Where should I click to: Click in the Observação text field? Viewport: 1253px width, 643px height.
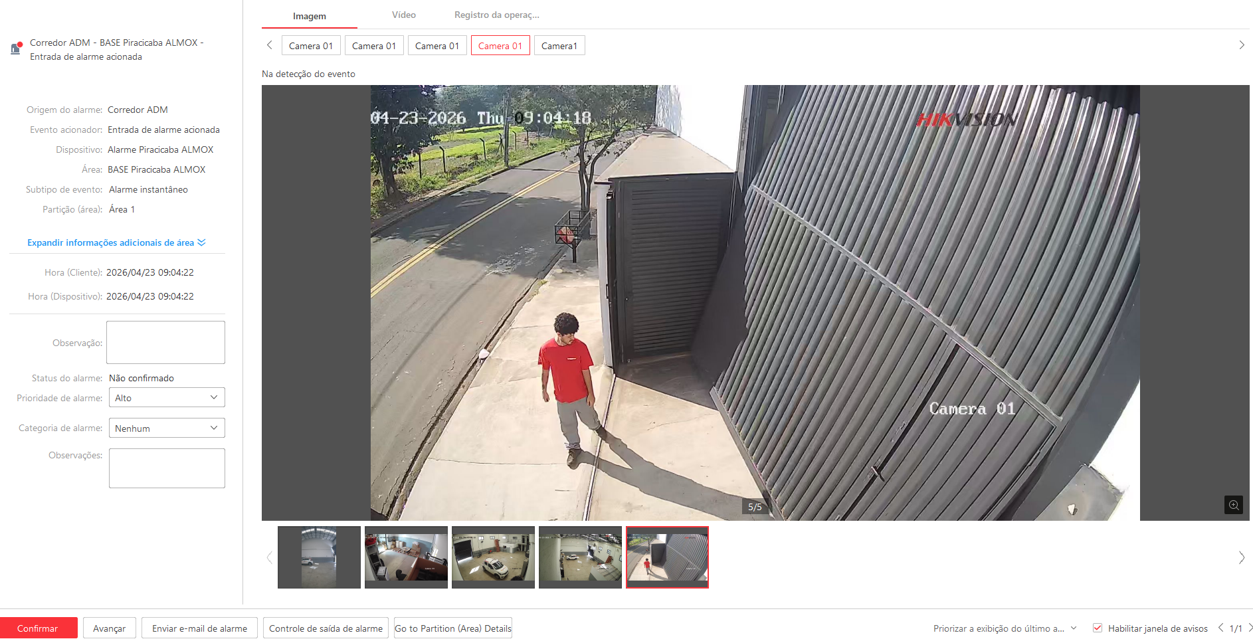[165, 343]
